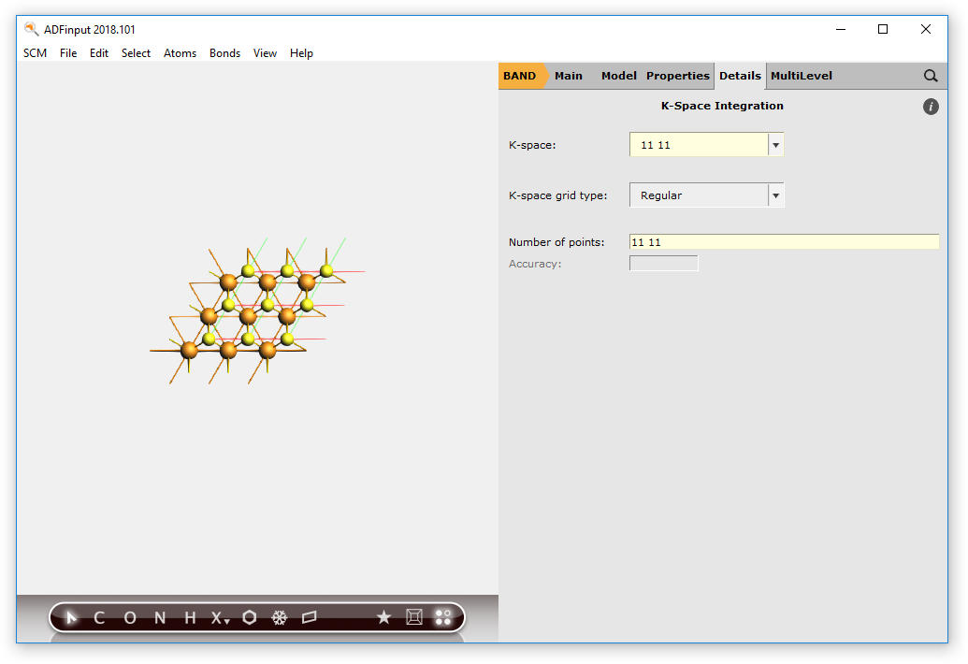Open the Edit menu

(x=99, y=53)
